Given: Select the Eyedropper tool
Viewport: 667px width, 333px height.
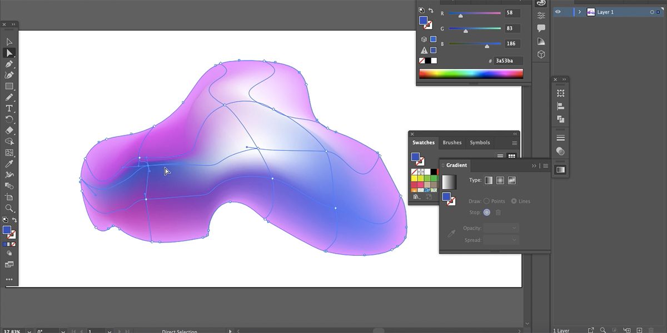Looking at the screenshot, I should pos(9,164).
